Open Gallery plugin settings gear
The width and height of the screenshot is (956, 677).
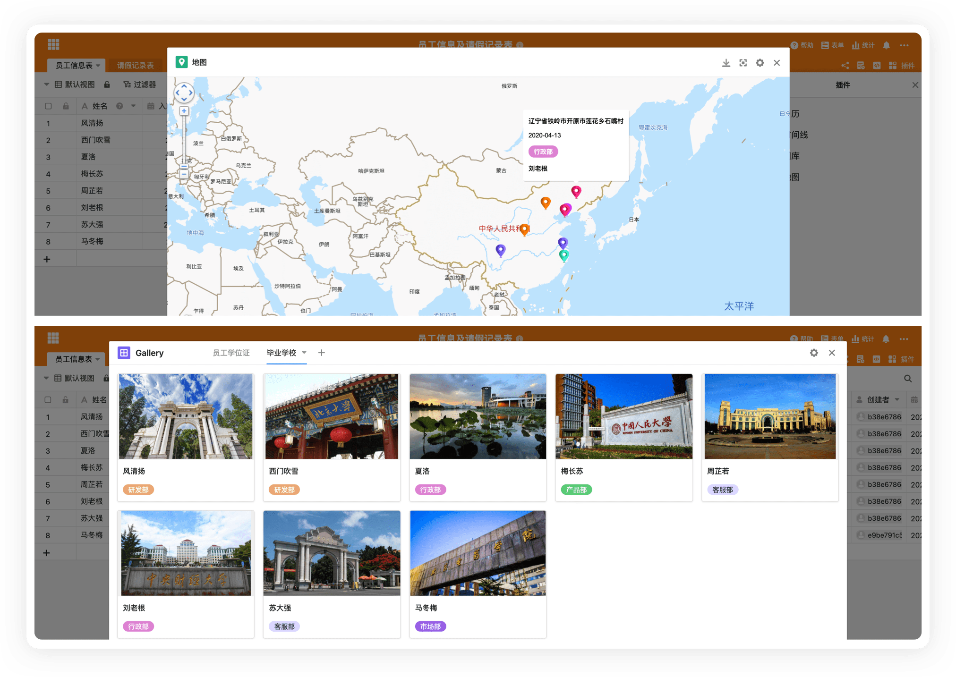point(814,353)
